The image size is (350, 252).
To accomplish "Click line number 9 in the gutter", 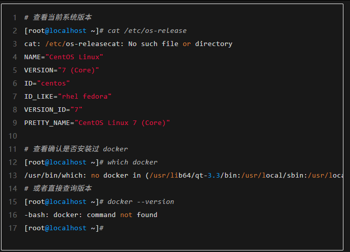I will click(15, 123).
